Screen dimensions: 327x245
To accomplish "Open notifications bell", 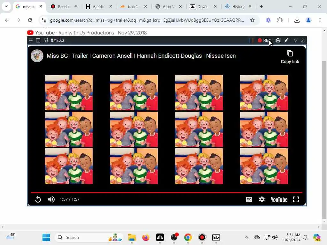I will click(x=305, y=237).
